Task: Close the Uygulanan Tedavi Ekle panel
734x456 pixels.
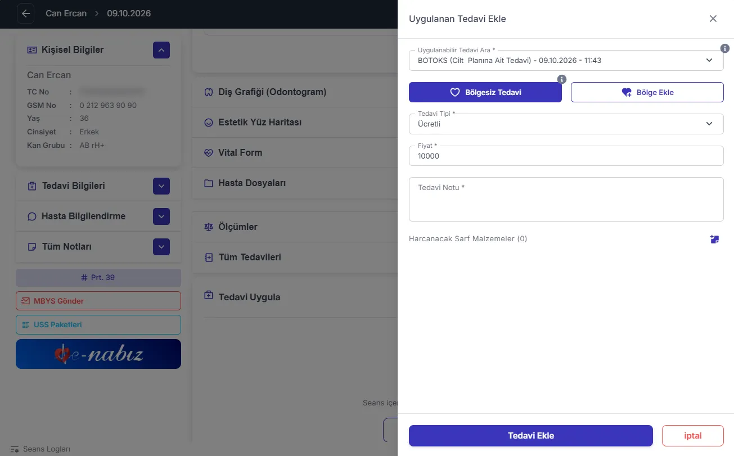Action: (713, 19)
